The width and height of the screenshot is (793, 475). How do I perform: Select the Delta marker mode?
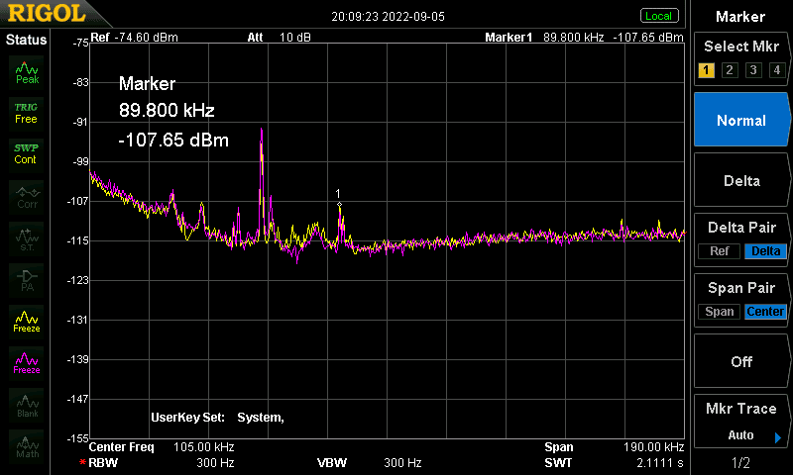pos(741,181)
